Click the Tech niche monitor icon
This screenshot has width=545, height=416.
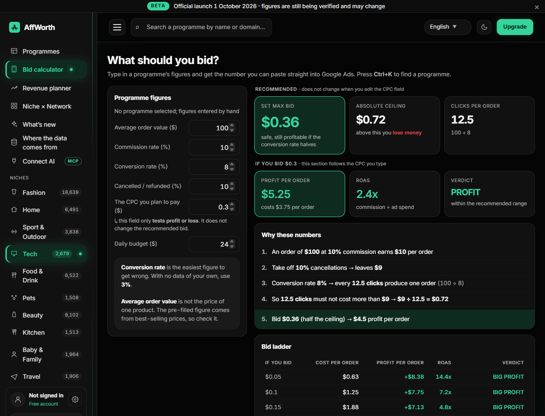tap(14, 254)
